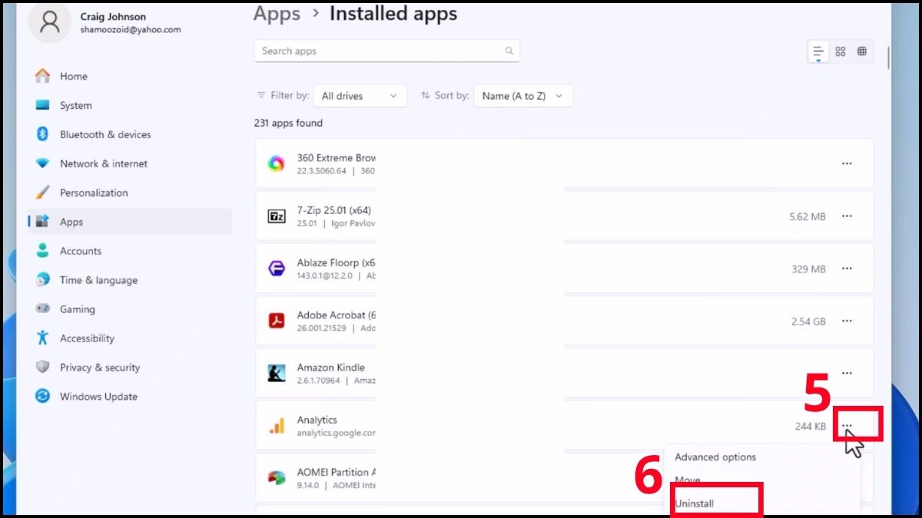Open Accessibility settings
The height and width of the screenshot is (518, 922).
coord(87,338)
